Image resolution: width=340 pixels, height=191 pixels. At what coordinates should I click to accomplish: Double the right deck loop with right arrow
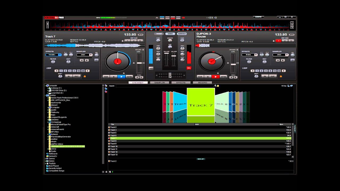284,71
